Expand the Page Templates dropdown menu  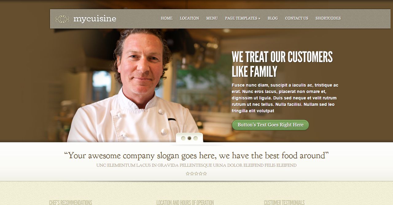[x=243, y=18]
